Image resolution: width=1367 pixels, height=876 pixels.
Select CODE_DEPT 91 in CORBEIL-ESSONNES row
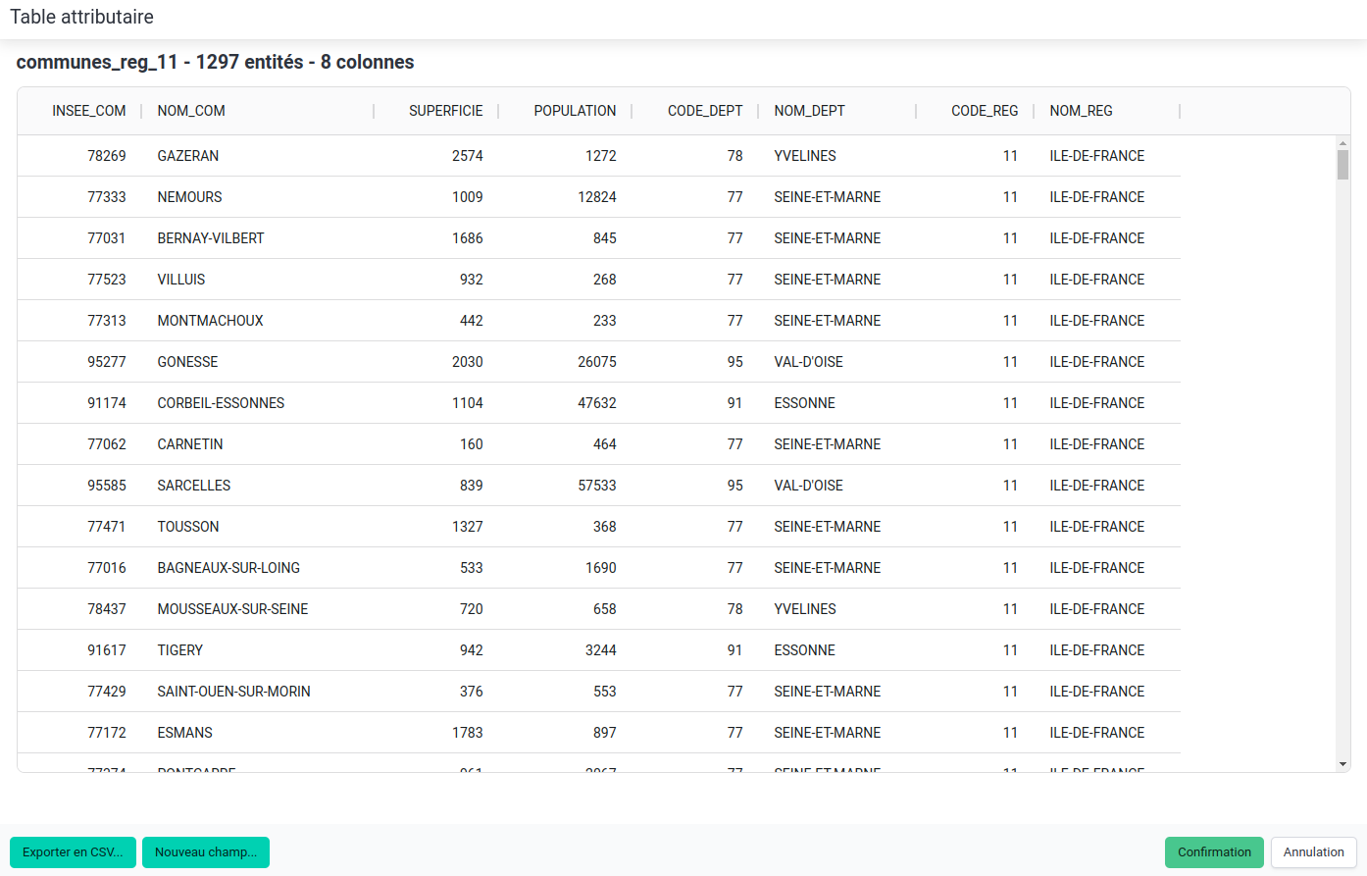pyautogui.click(x=735, y=403)
